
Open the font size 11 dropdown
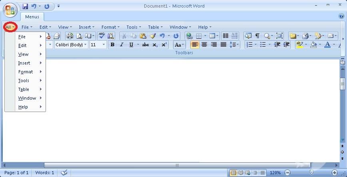[98, 45]
